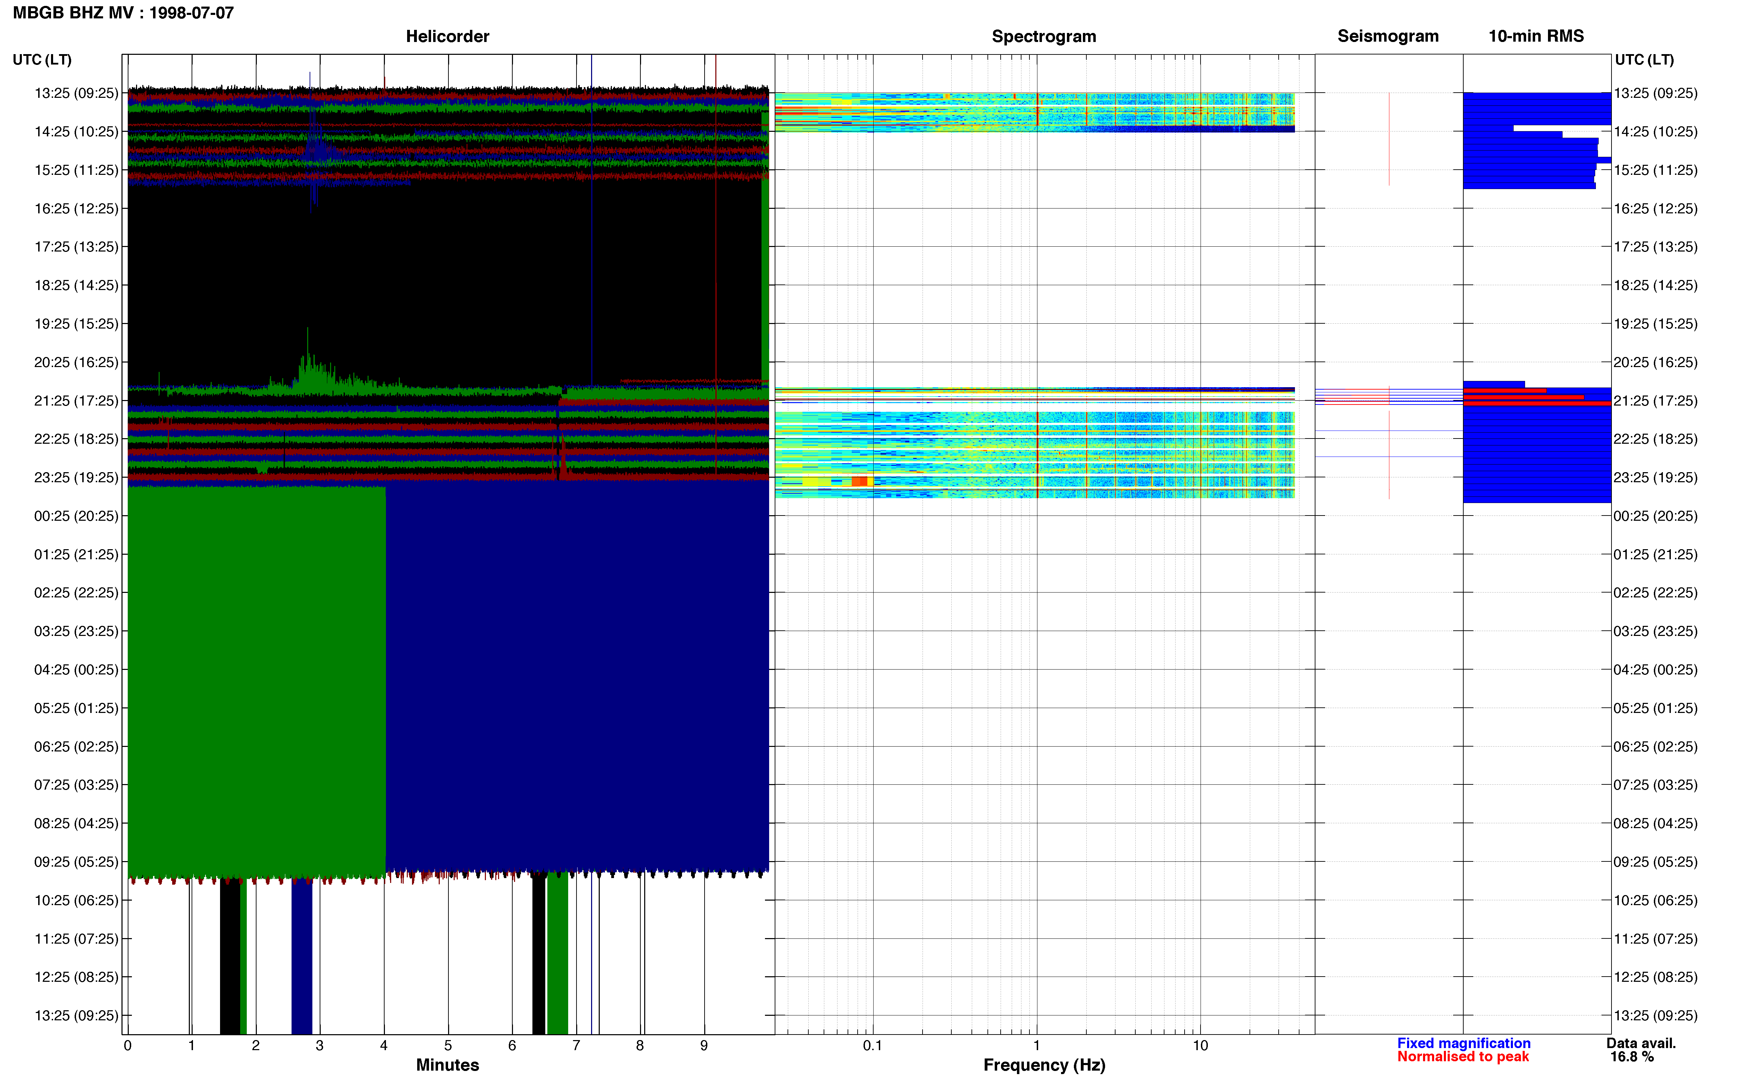Click Helicorder time label '23:25 (19:25)'
1742x1089 pixels.
(76, 477)
